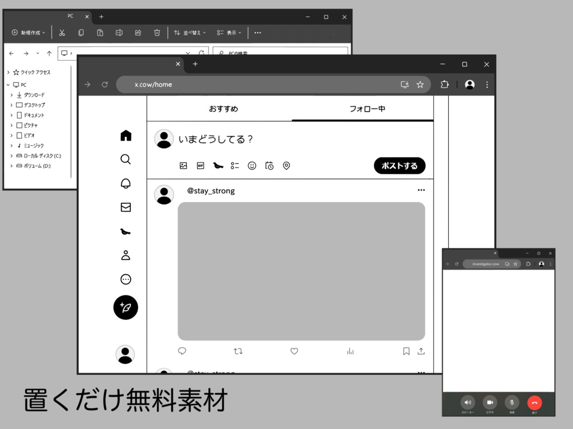Select the Home icon in the sidebar
This screenshot has width=573, height=429.
[x=125, y=135]
